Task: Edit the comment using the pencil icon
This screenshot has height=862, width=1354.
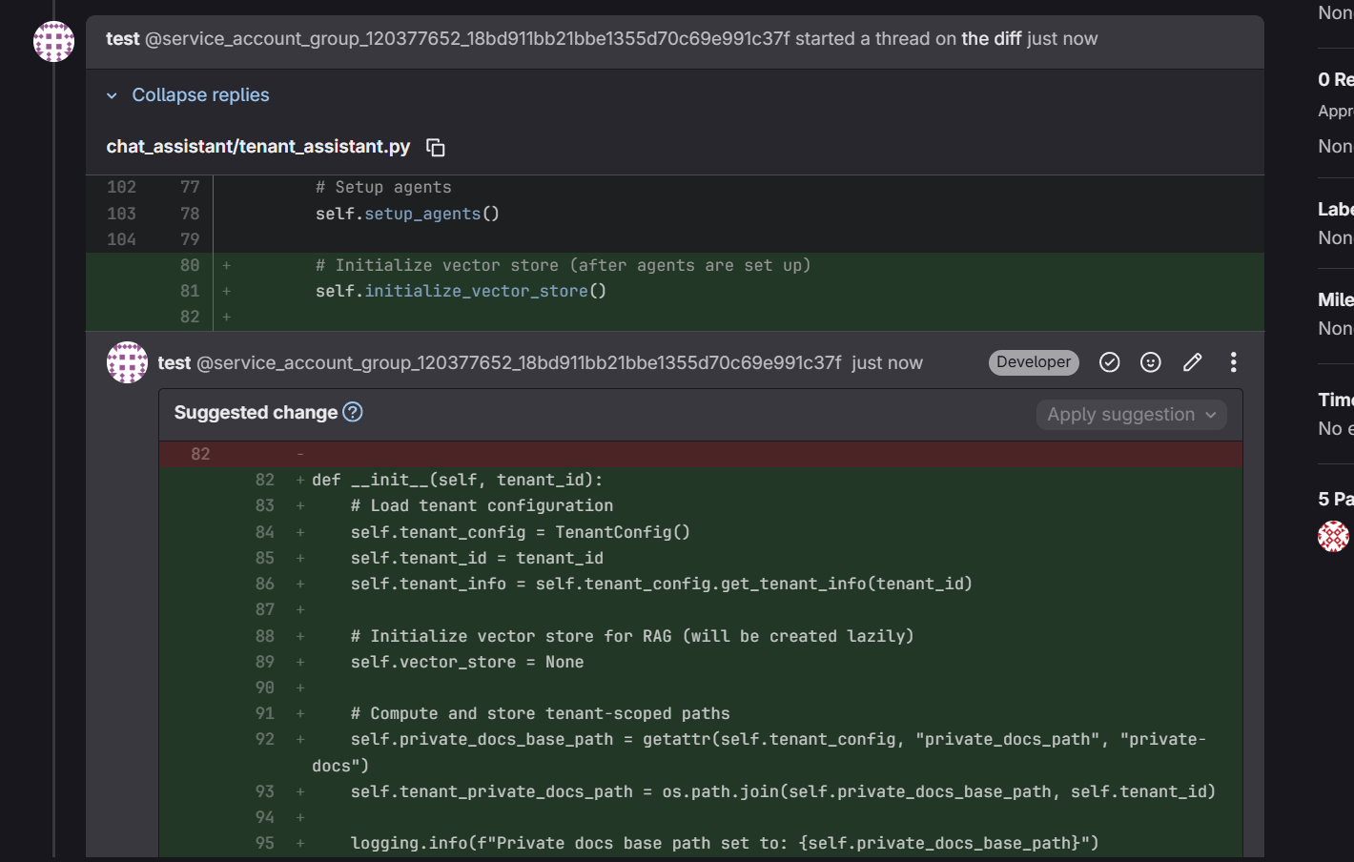Action: (x=1192, y=362)
